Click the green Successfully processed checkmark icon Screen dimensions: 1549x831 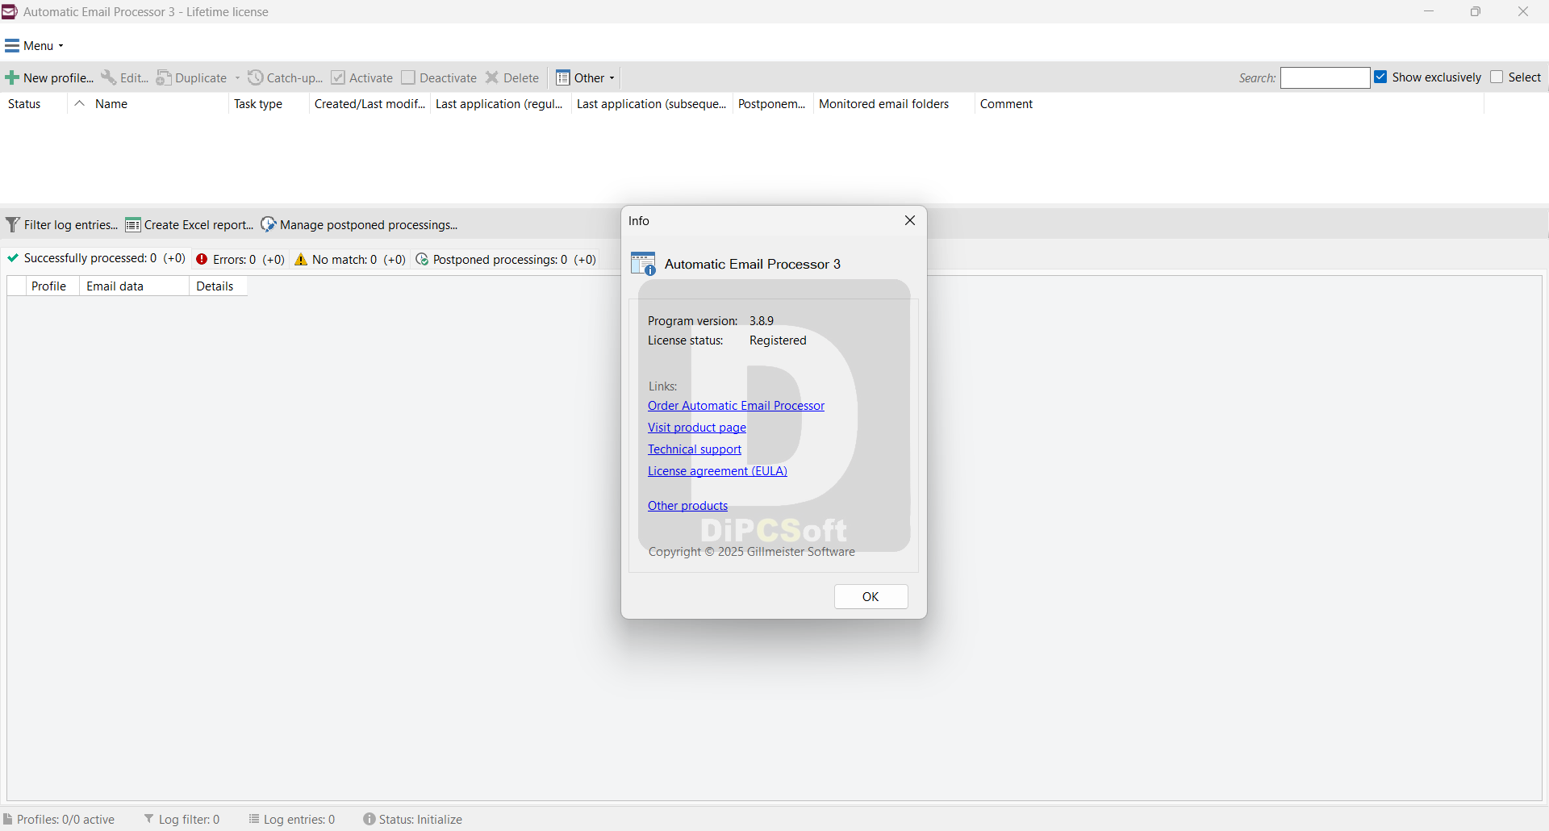pos(13,258)
